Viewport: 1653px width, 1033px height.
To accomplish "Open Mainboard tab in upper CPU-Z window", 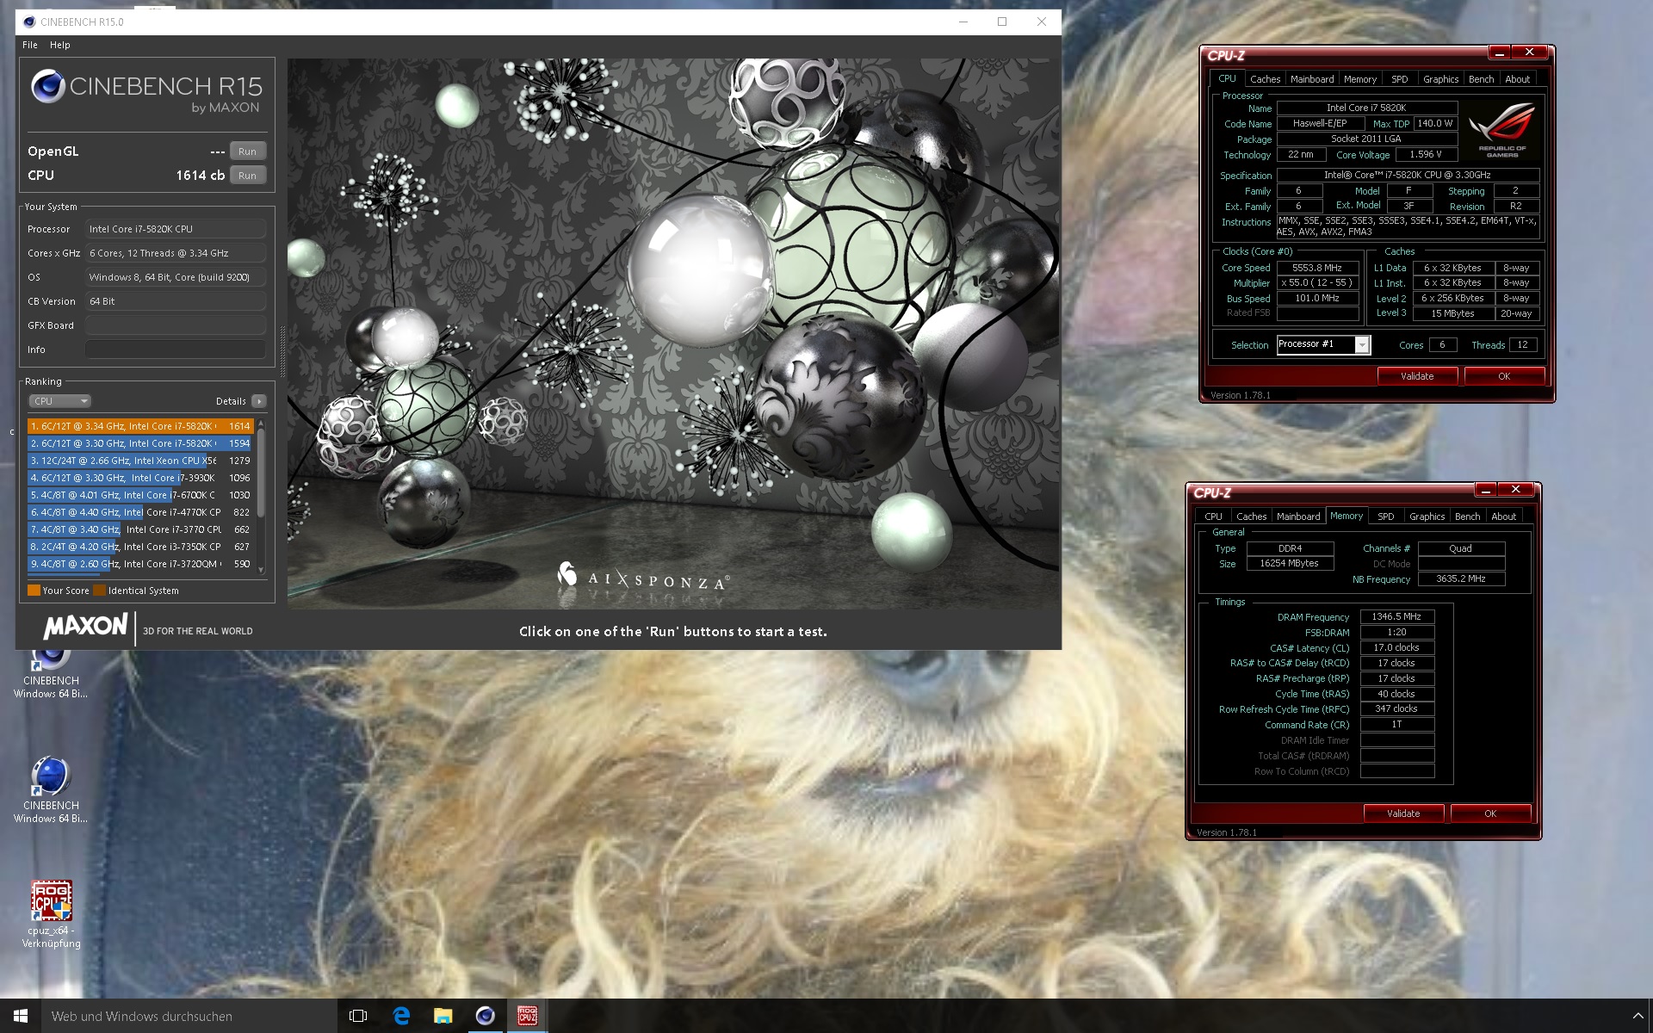I will point(1312,79).
